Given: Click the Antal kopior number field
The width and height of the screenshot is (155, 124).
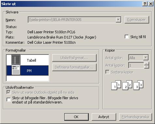Looking at the screenshot, I should pyautogui.click(x=136, y=65).
